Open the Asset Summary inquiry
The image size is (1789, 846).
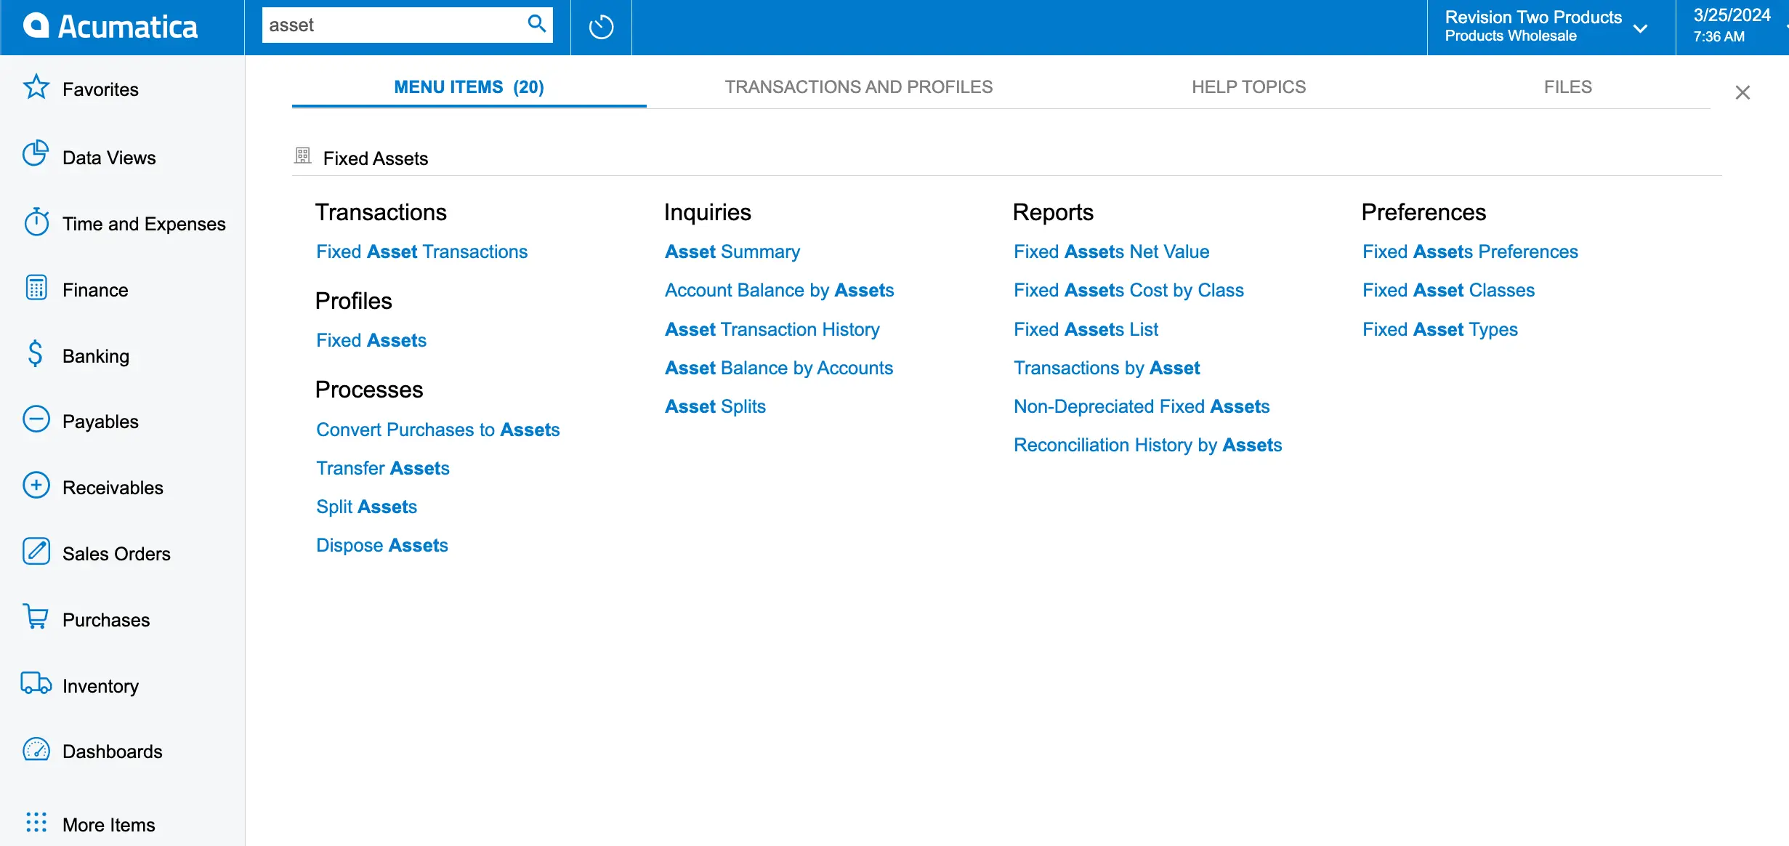(x=732, y=251)
